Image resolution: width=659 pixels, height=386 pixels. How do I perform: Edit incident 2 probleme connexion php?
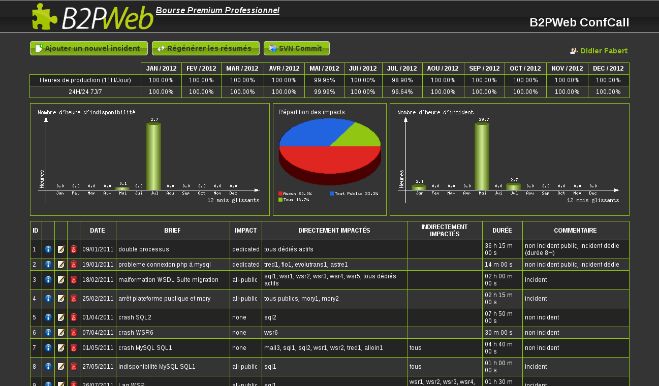tap(61, 265)
